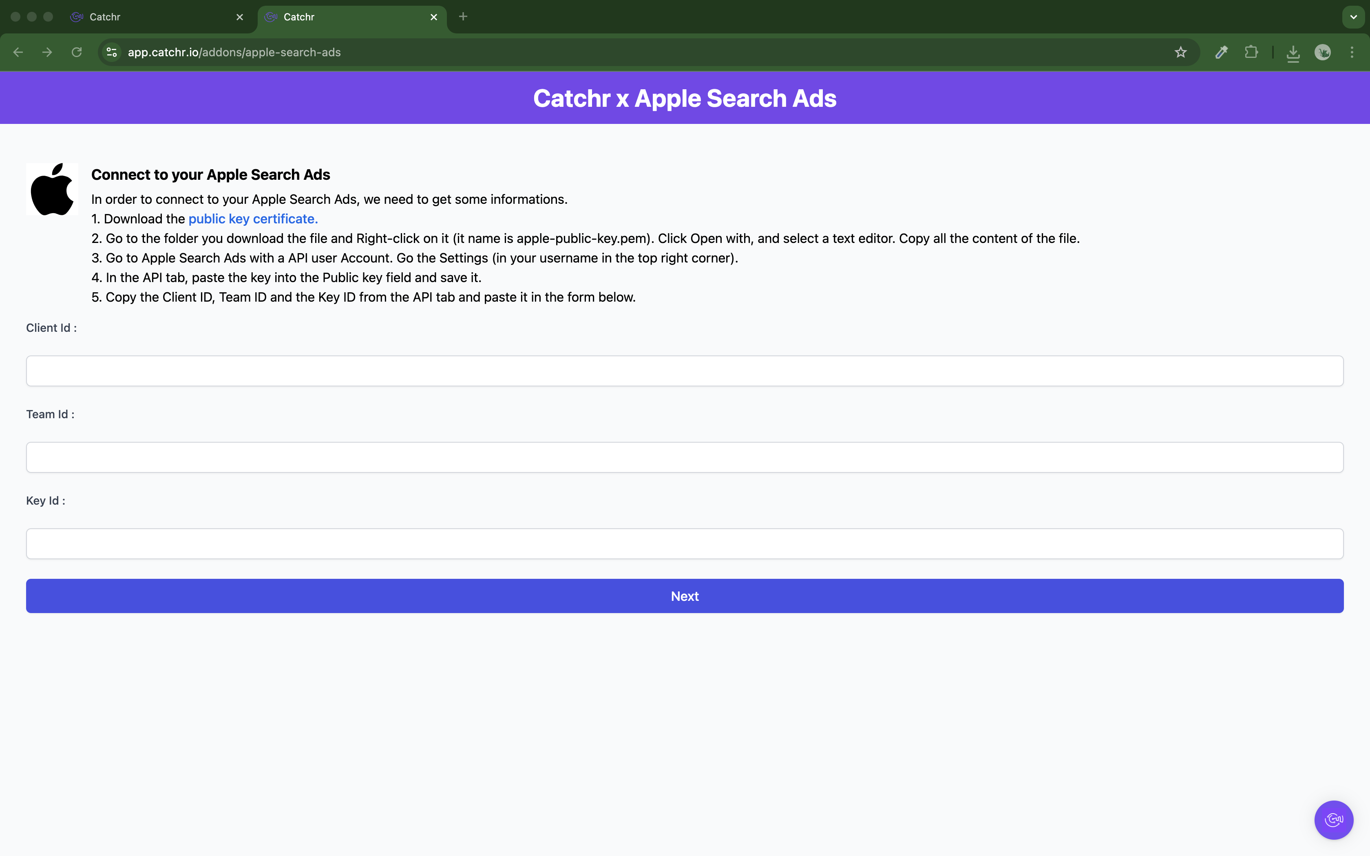Focus the Client Id input field

pos(685,371)
